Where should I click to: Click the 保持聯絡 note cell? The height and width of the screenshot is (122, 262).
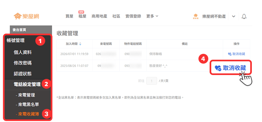coord(155,54)
